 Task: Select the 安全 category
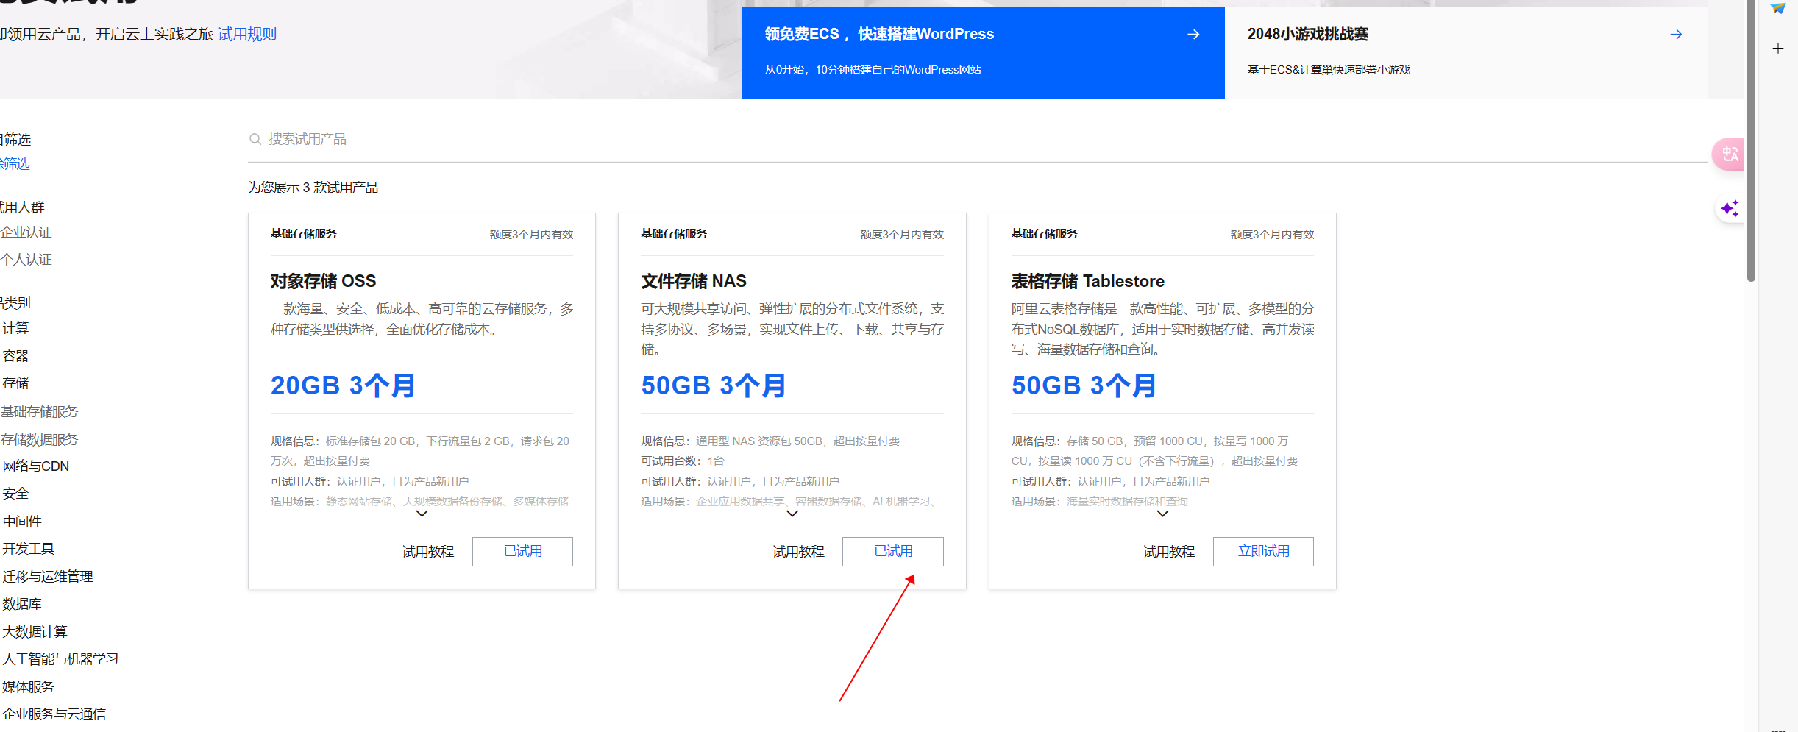15,494
